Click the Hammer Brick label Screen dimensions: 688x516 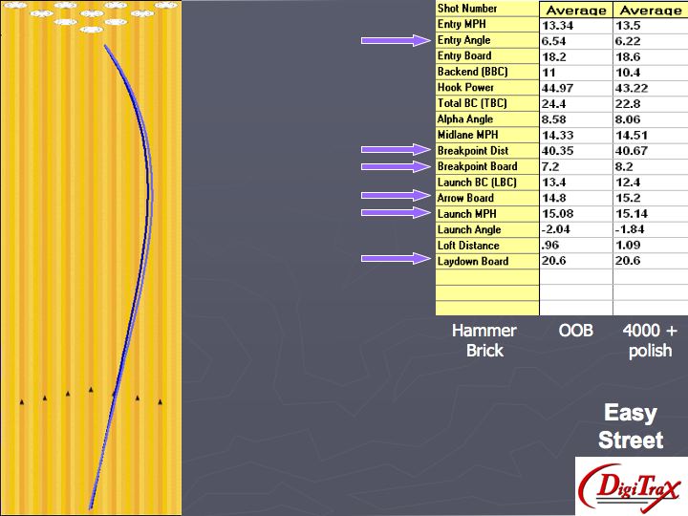tap(484, 341)
